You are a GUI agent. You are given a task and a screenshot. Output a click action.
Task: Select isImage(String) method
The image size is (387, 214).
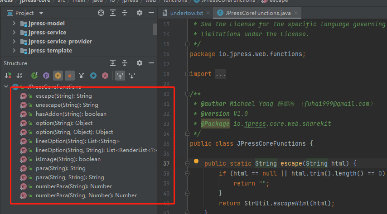(x=68, y=159)
